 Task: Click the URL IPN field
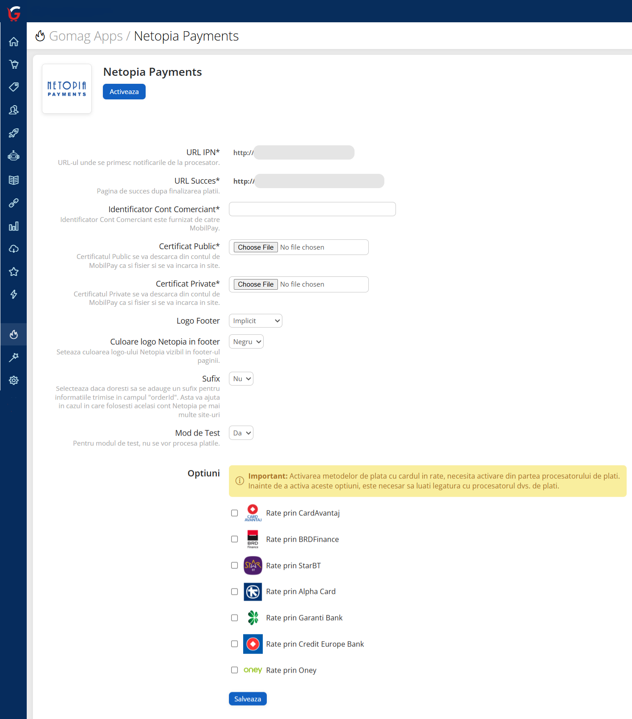pyautogui.click(x=294, y=152)
